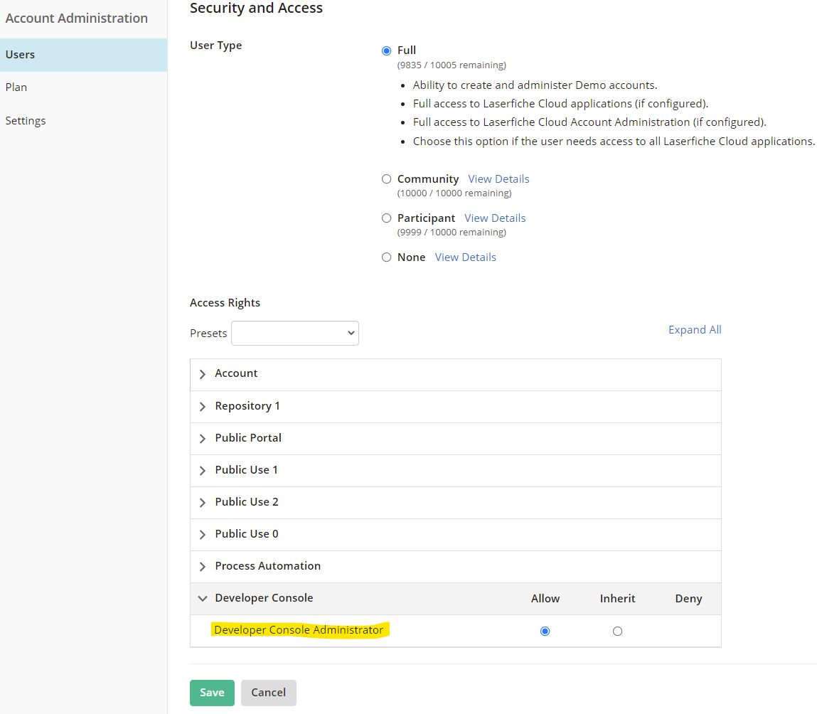Click the '(9999 / 10000 remaining)' text
This screenshot has width=817, height=714.
click(452, 233)
